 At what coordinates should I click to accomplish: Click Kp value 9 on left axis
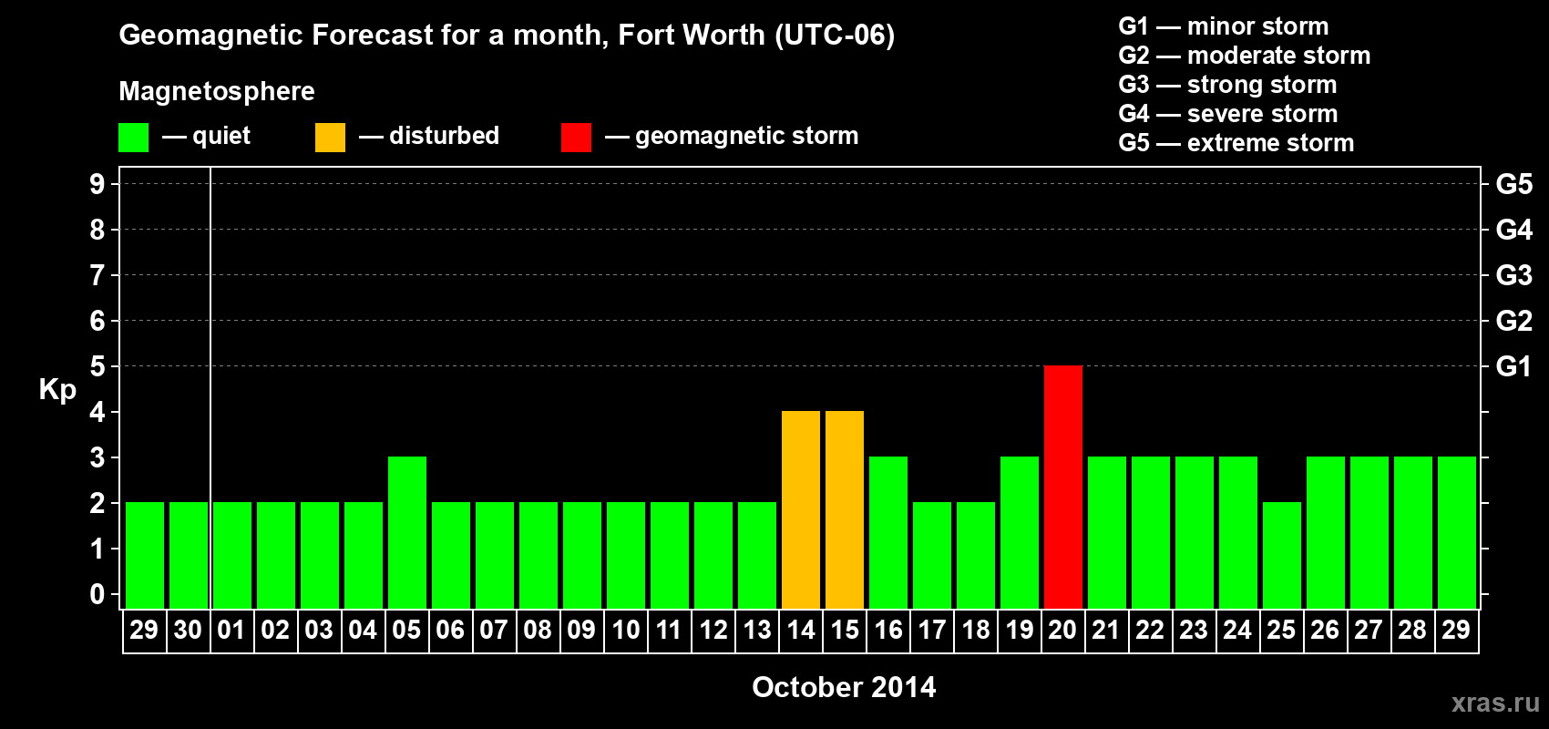pyautogui.click(x=97, y=184)
